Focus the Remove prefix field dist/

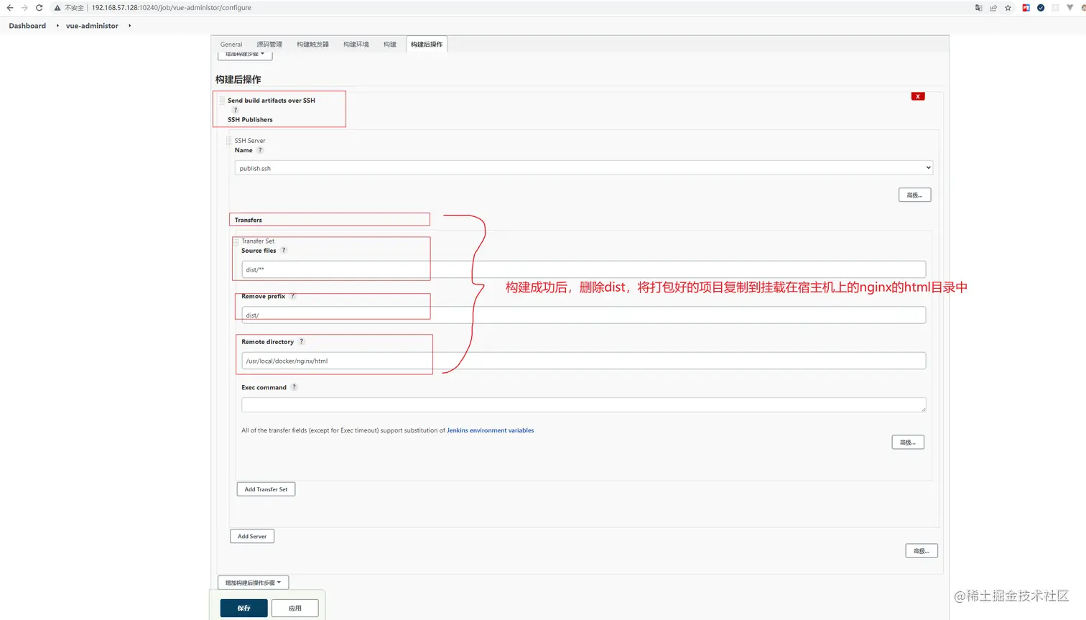(583, 315)
